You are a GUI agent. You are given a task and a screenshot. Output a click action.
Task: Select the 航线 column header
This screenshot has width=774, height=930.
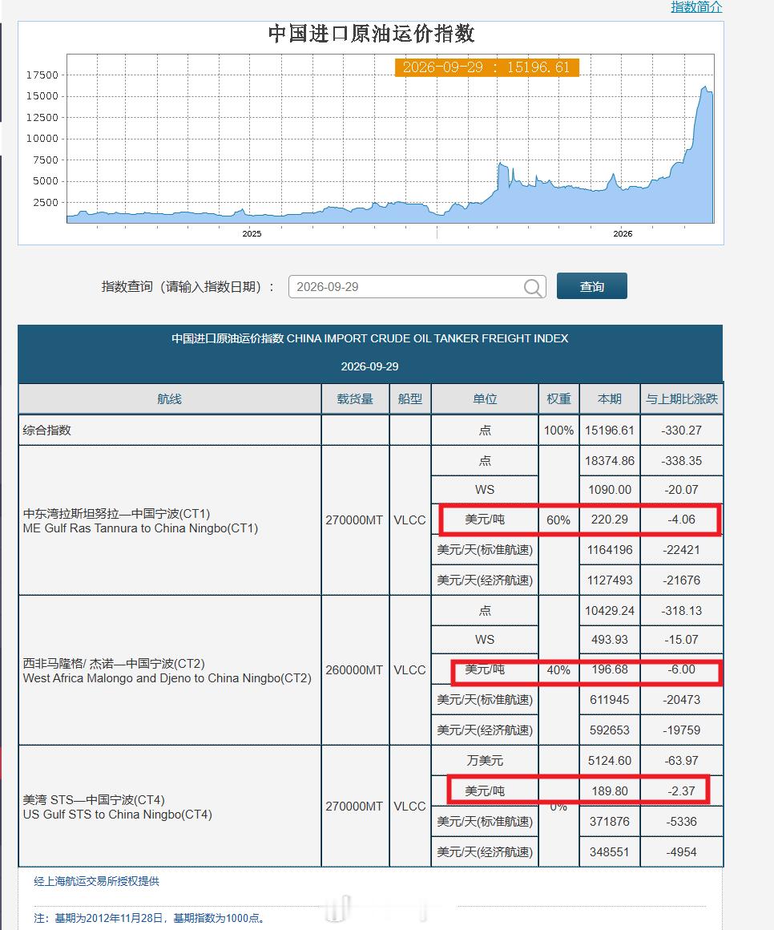170,399
